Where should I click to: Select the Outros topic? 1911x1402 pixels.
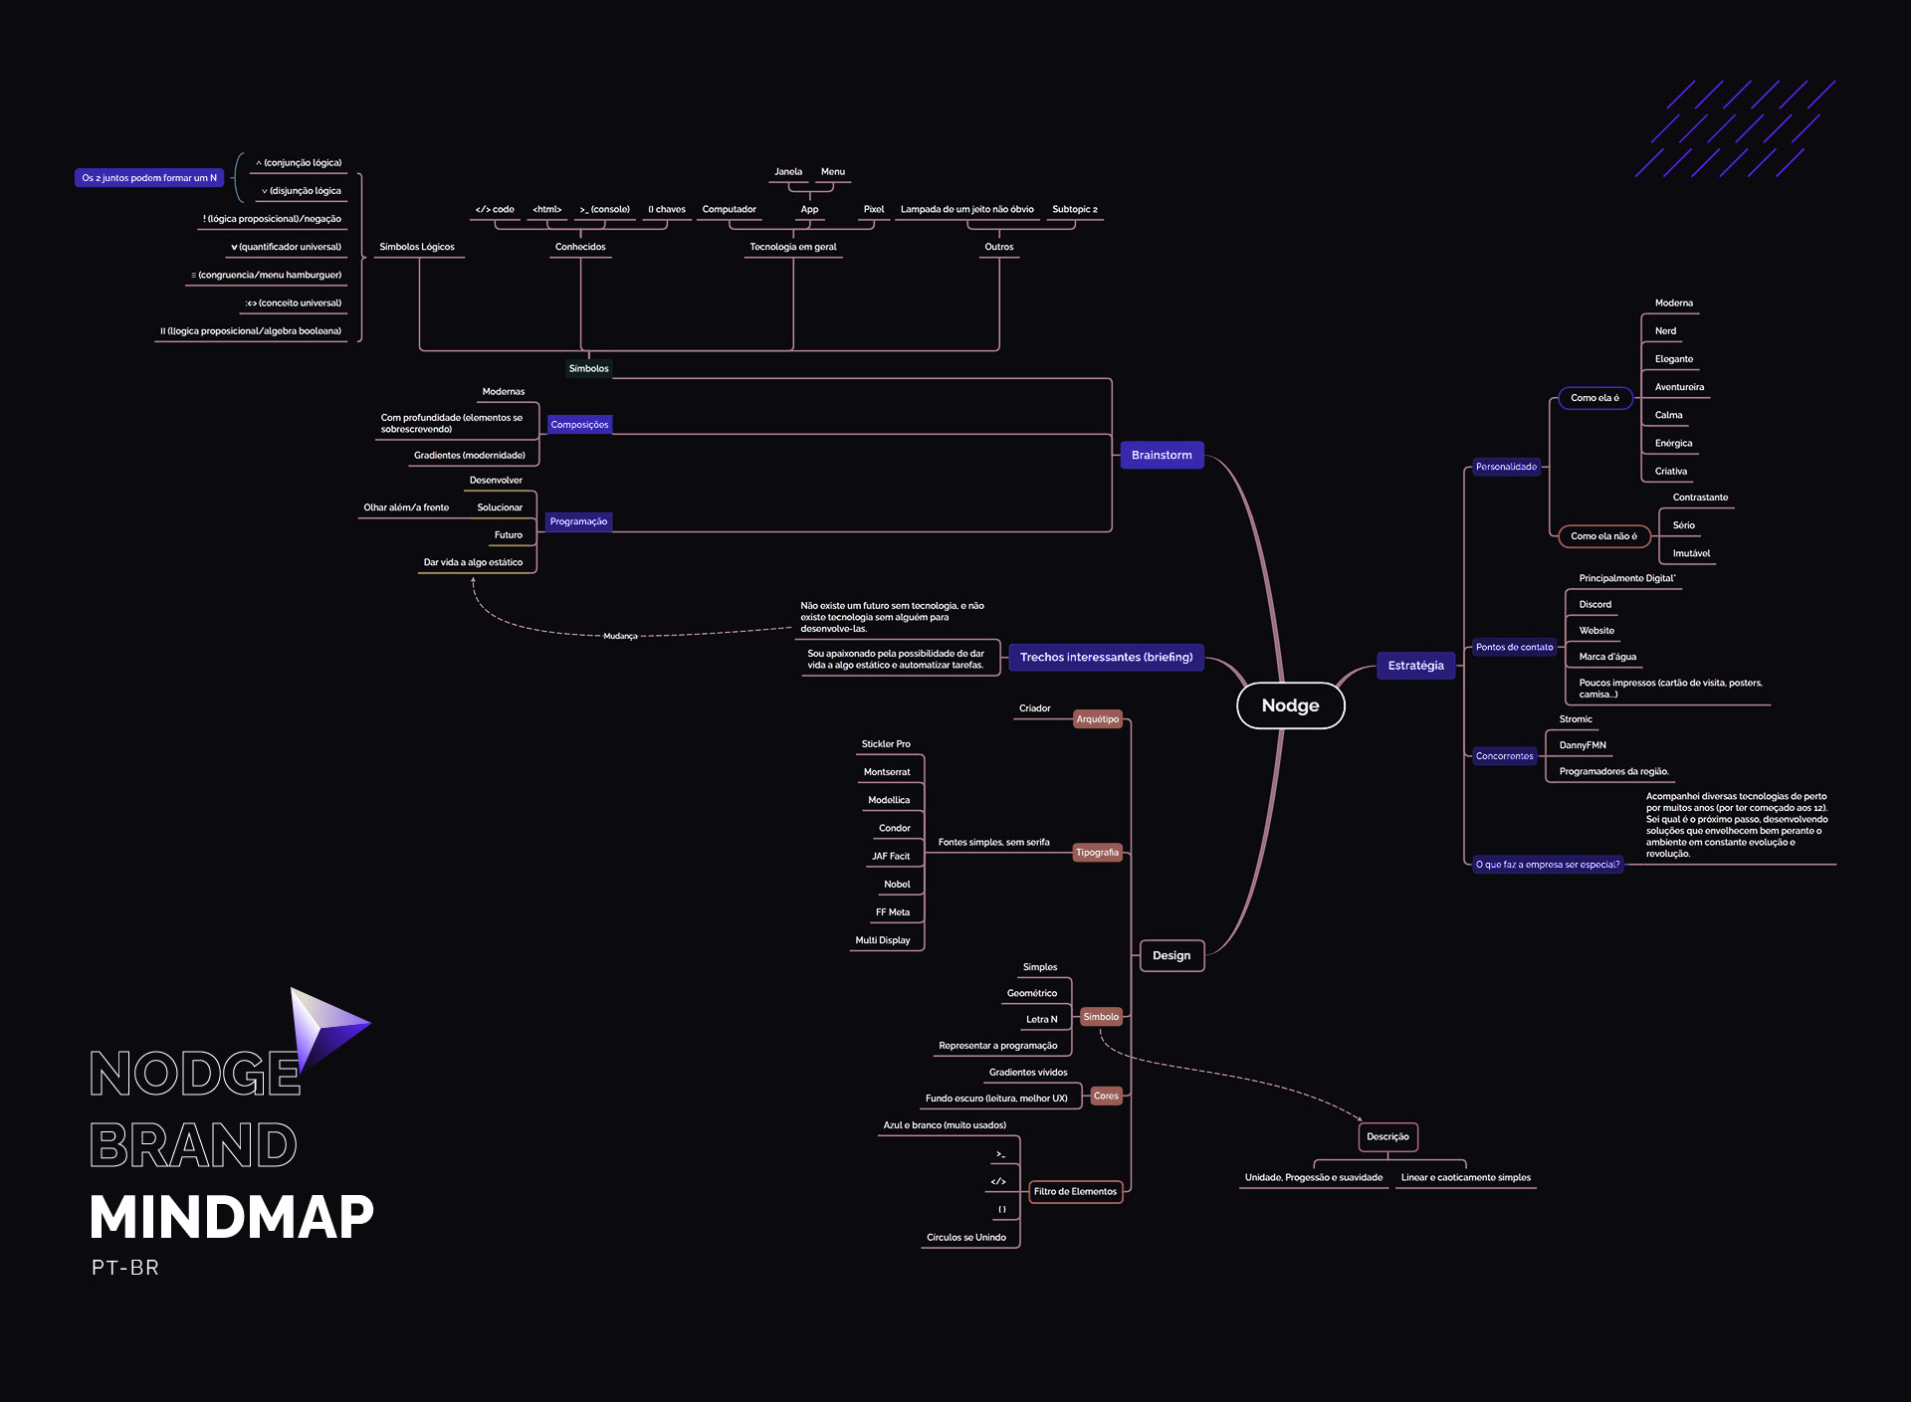coord(999,247)
